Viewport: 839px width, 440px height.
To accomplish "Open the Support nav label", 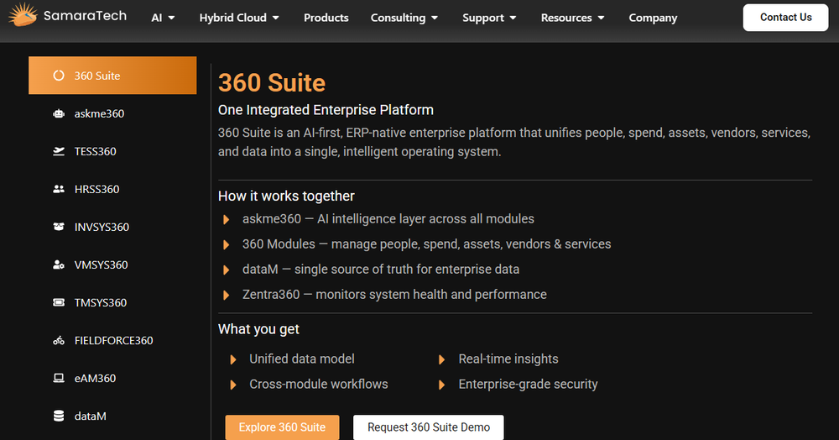I will point(483,18).
